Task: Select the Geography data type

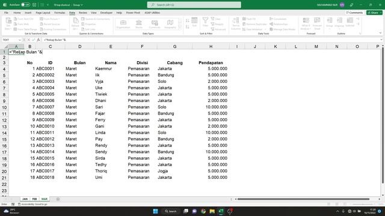Action: 170,24
